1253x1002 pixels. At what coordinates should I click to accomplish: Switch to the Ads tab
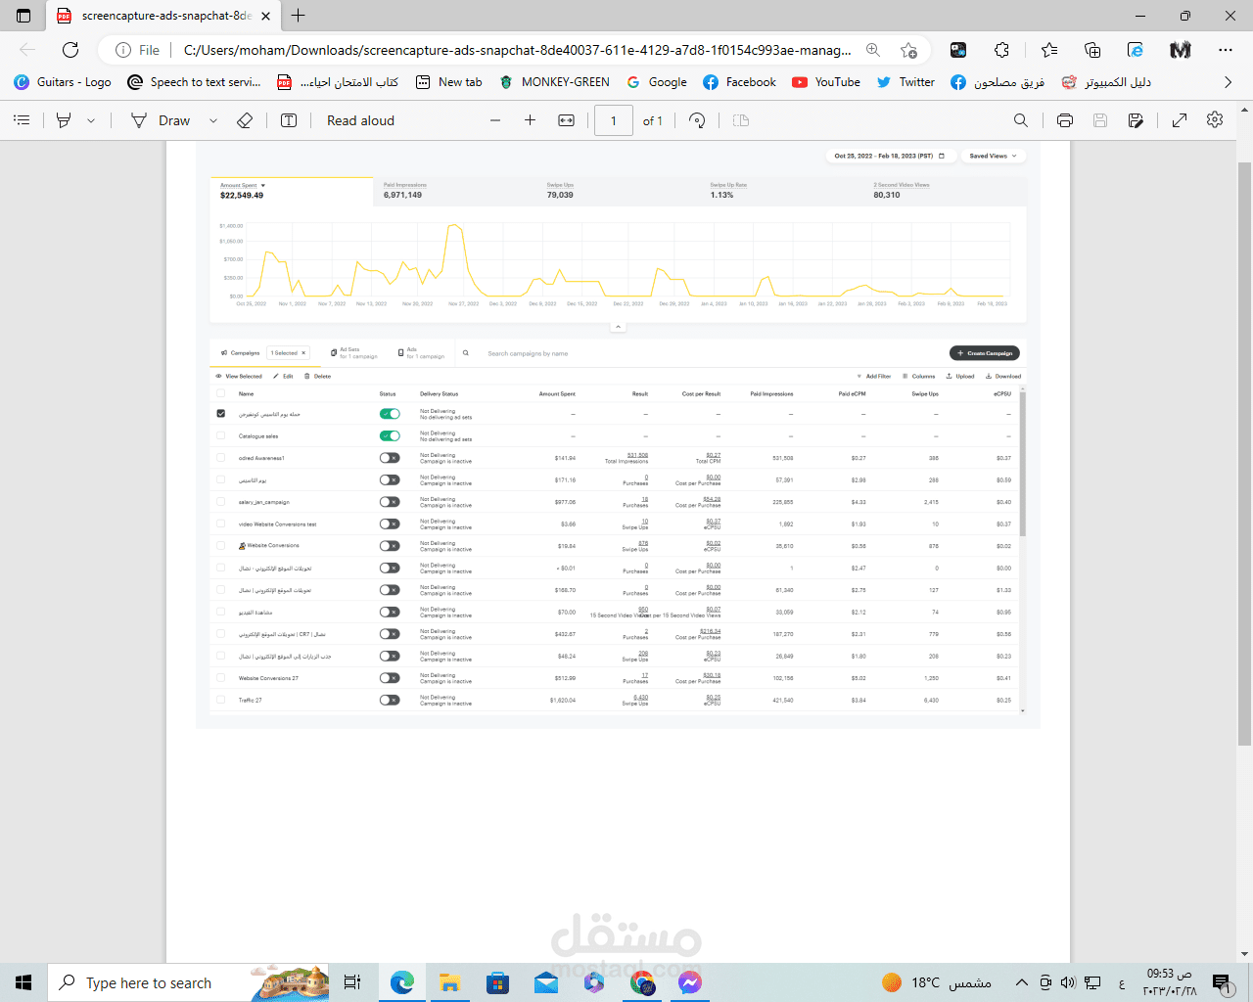click(x=421, y=352)
